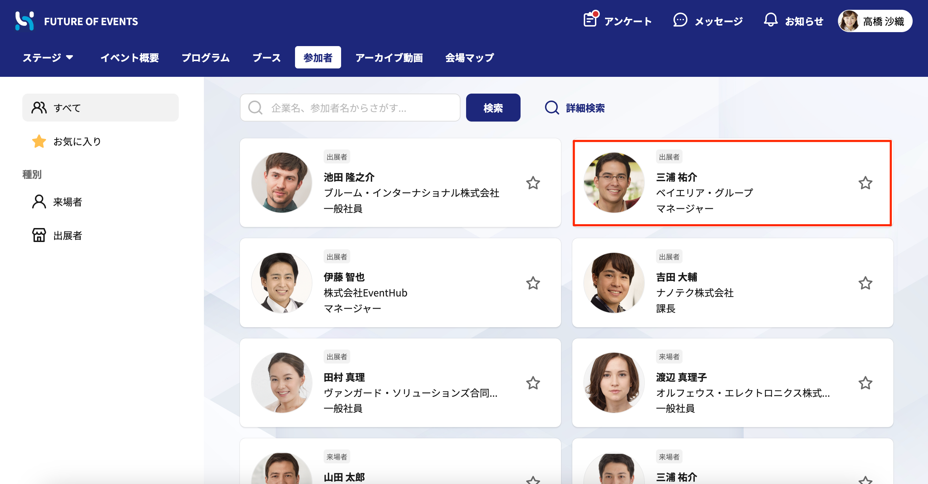This screenshot has width=928, height=484.
Task: Open 会場マップ tab
Action: (469, 57)
